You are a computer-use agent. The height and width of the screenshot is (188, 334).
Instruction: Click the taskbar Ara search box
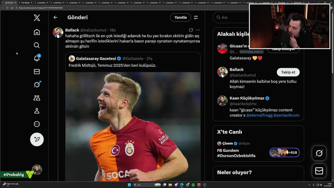pos(147,185)
